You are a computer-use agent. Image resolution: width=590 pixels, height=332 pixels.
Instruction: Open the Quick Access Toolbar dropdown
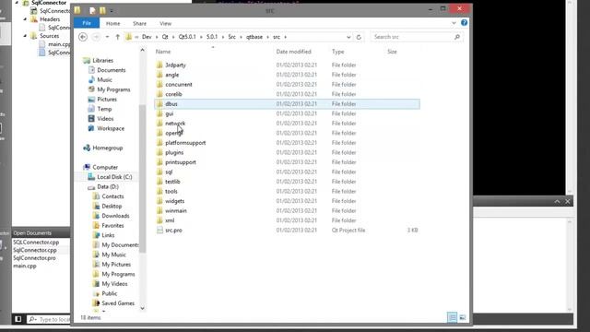tap(112, 11)
